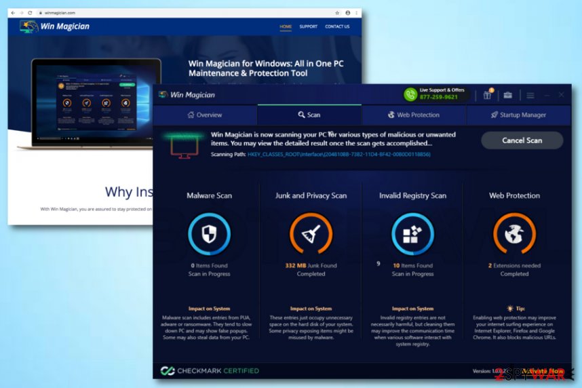Click the briefcase toolbox icon
This screenshot has width=582, height=388.
pos(507,95)
